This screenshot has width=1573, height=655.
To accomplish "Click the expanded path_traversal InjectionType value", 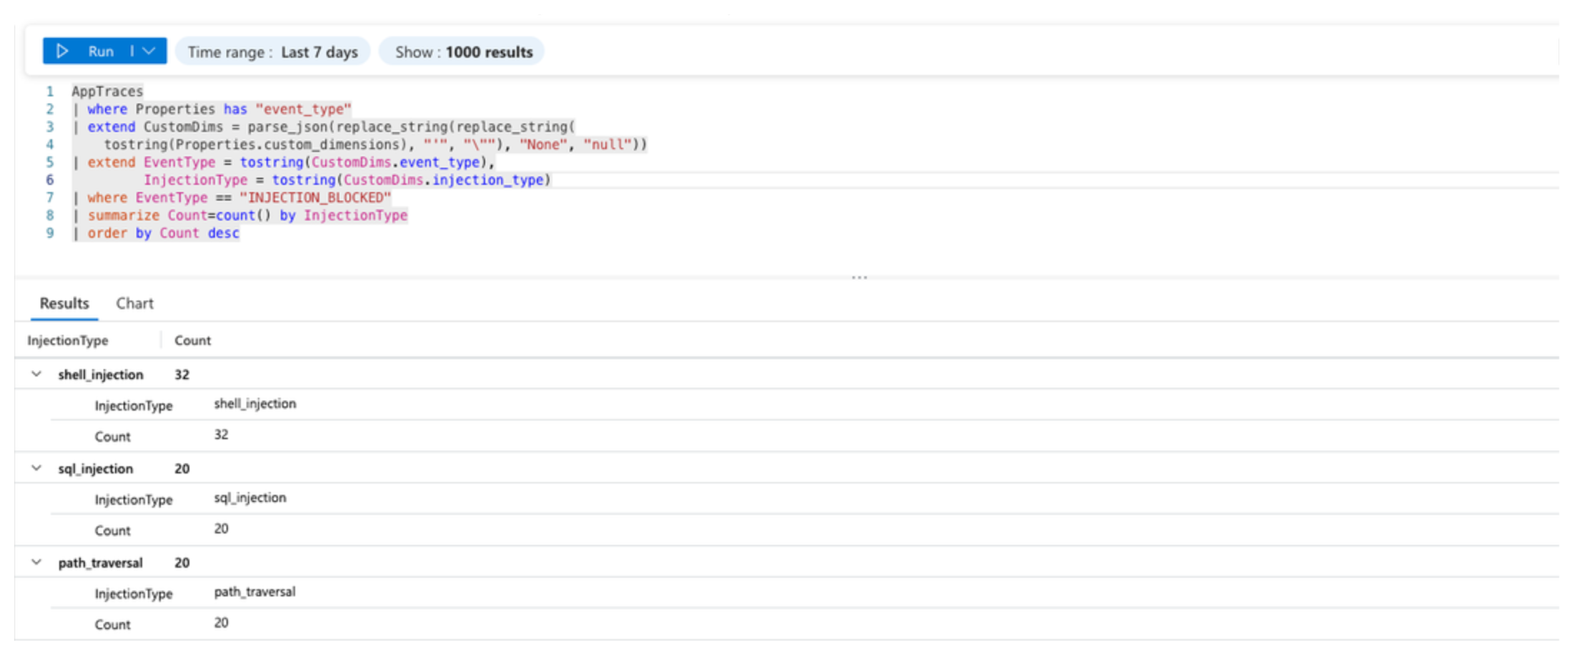I will [255, 593].
